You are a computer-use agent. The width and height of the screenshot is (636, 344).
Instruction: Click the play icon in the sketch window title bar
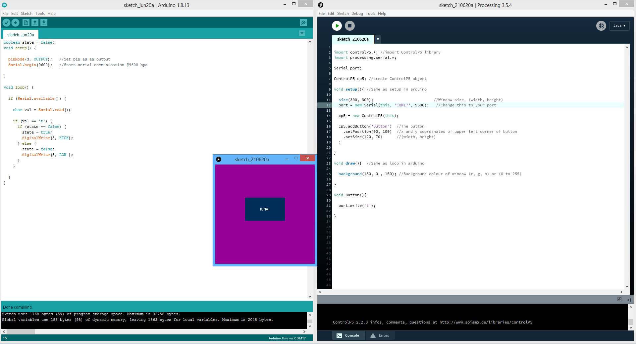pos(219,159)
